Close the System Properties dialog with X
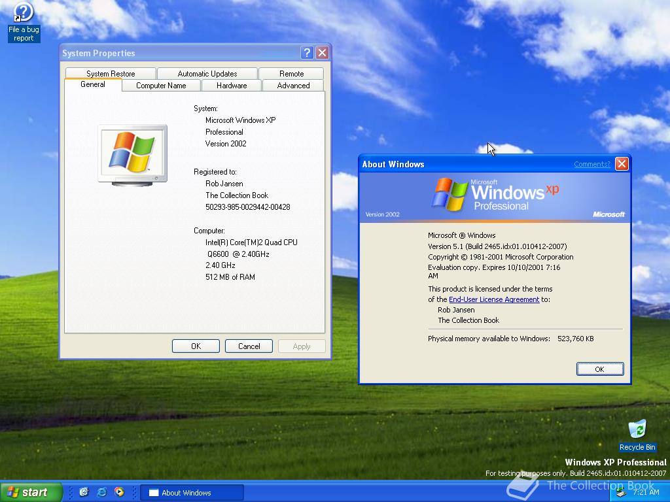The height and width of the screenshot is (502, 670). coord(322,52)
